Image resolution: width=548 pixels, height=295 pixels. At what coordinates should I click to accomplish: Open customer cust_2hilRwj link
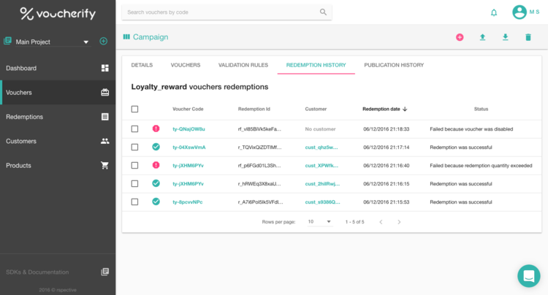click(322, 183)
